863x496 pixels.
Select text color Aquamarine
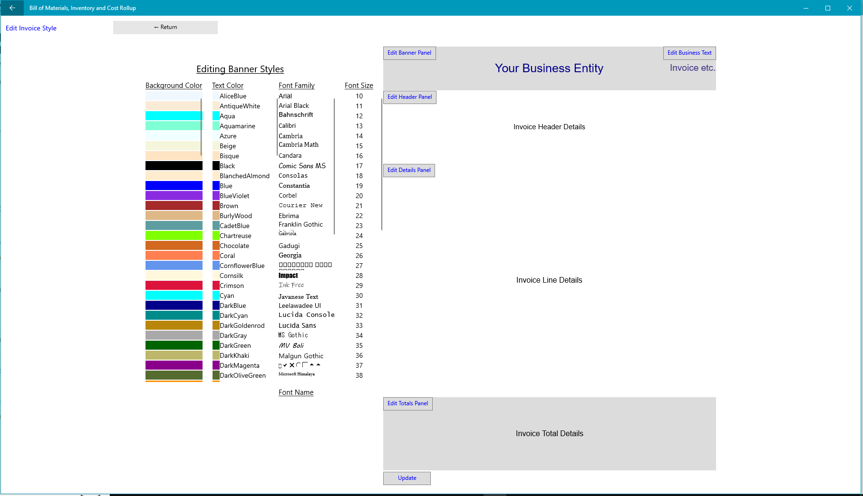pyautogui.click(x=237, y=126)
